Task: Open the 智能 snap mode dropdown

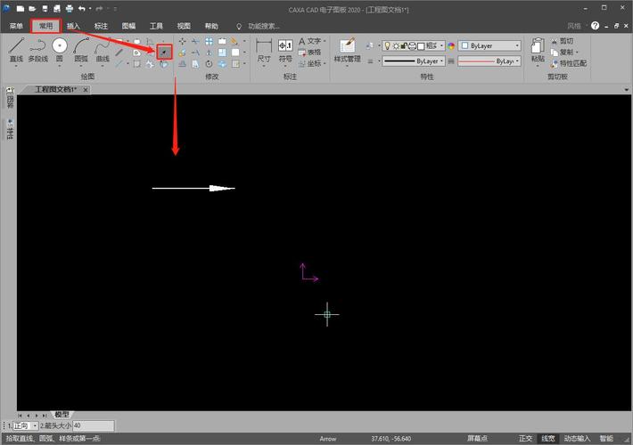Action: (606, 439)
